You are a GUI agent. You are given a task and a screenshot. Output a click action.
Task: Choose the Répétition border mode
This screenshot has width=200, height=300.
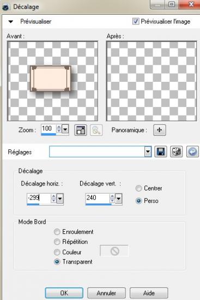[x=57, y=242]
